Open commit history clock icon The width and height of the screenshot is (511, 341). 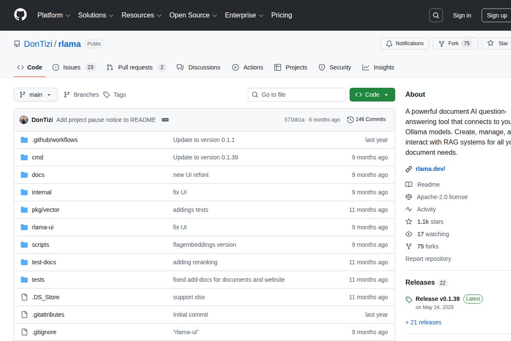coord(350,119)
